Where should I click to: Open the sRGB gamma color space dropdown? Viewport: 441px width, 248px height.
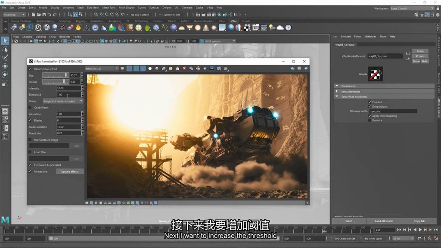220,41
